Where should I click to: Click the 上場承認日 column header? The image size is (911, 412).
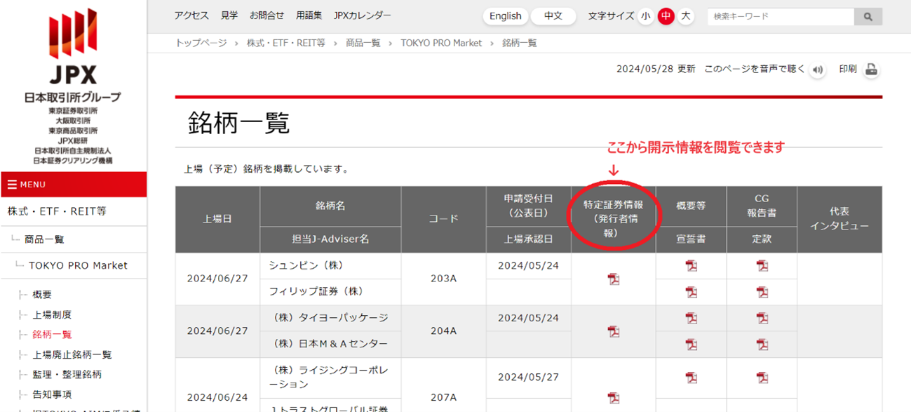click(529, 239)
